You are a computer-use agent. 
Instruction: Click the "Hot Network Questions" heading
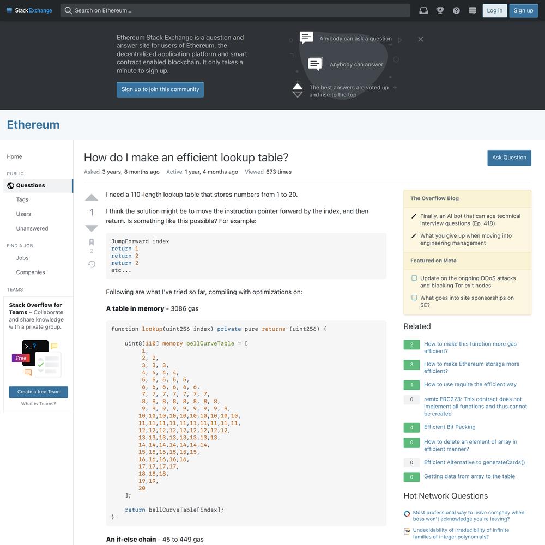click(446, 496)
